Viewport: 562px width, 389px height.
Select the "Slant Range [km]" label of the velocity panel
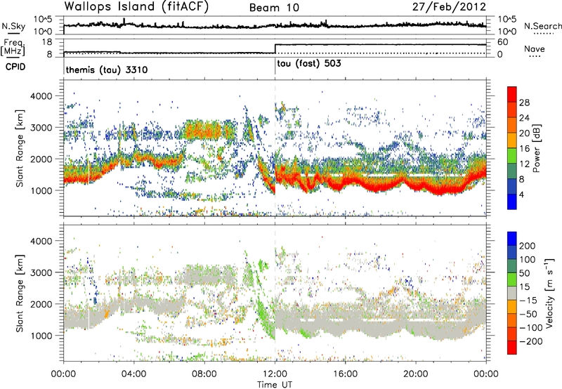click(20, 294)
